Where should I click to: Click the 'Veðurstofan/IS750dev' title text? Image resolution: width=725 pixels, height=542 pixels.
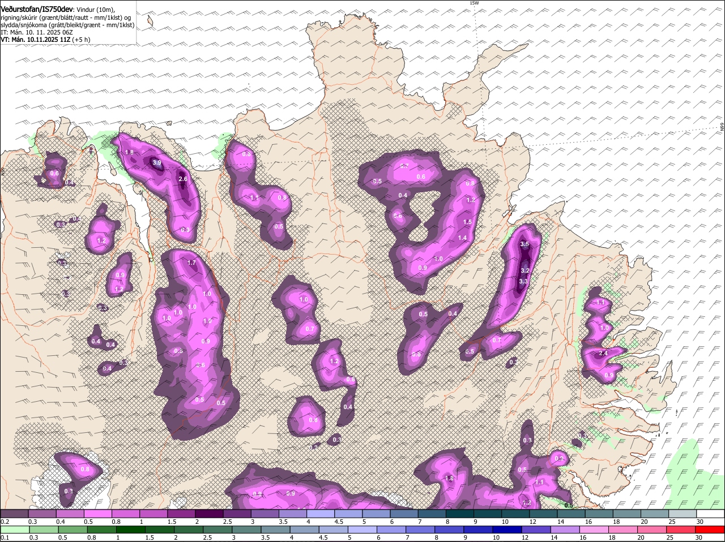click(36, 9)
